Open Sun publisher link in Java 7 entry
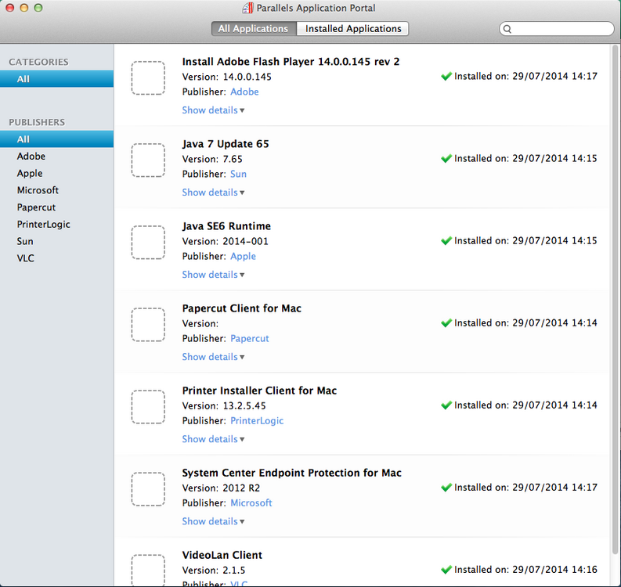This screenshot has width=621, height=587. tap(238, 175)
